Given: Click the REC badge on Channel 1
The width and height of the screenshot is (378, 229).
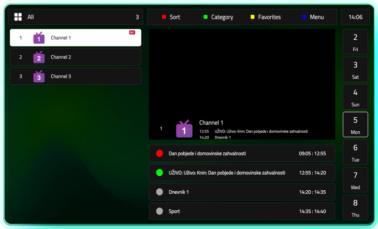Looking at the screenshot, I should pos(132,33).
